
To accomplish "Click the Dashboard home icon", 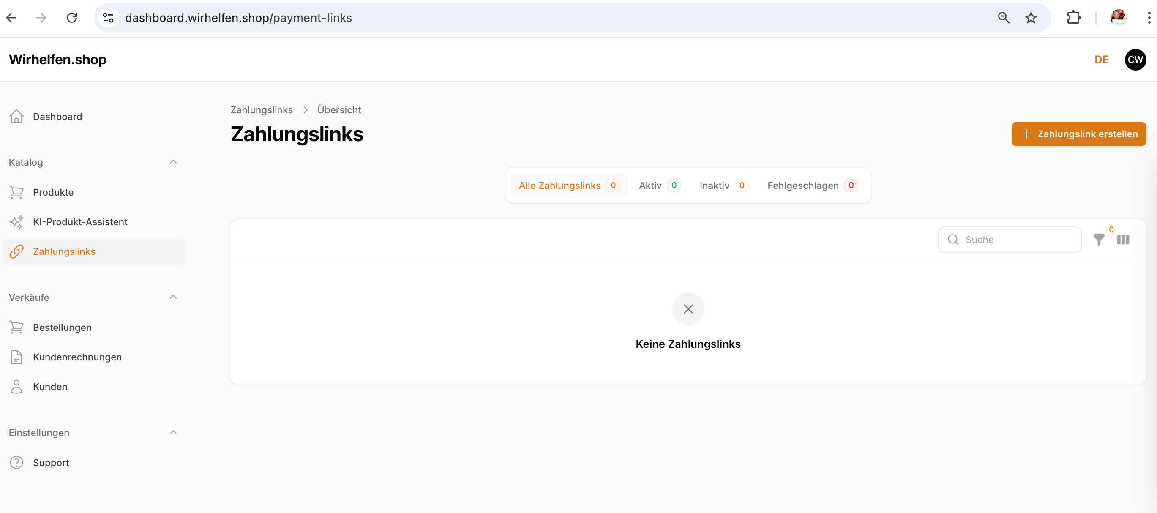I will point(16,116).
